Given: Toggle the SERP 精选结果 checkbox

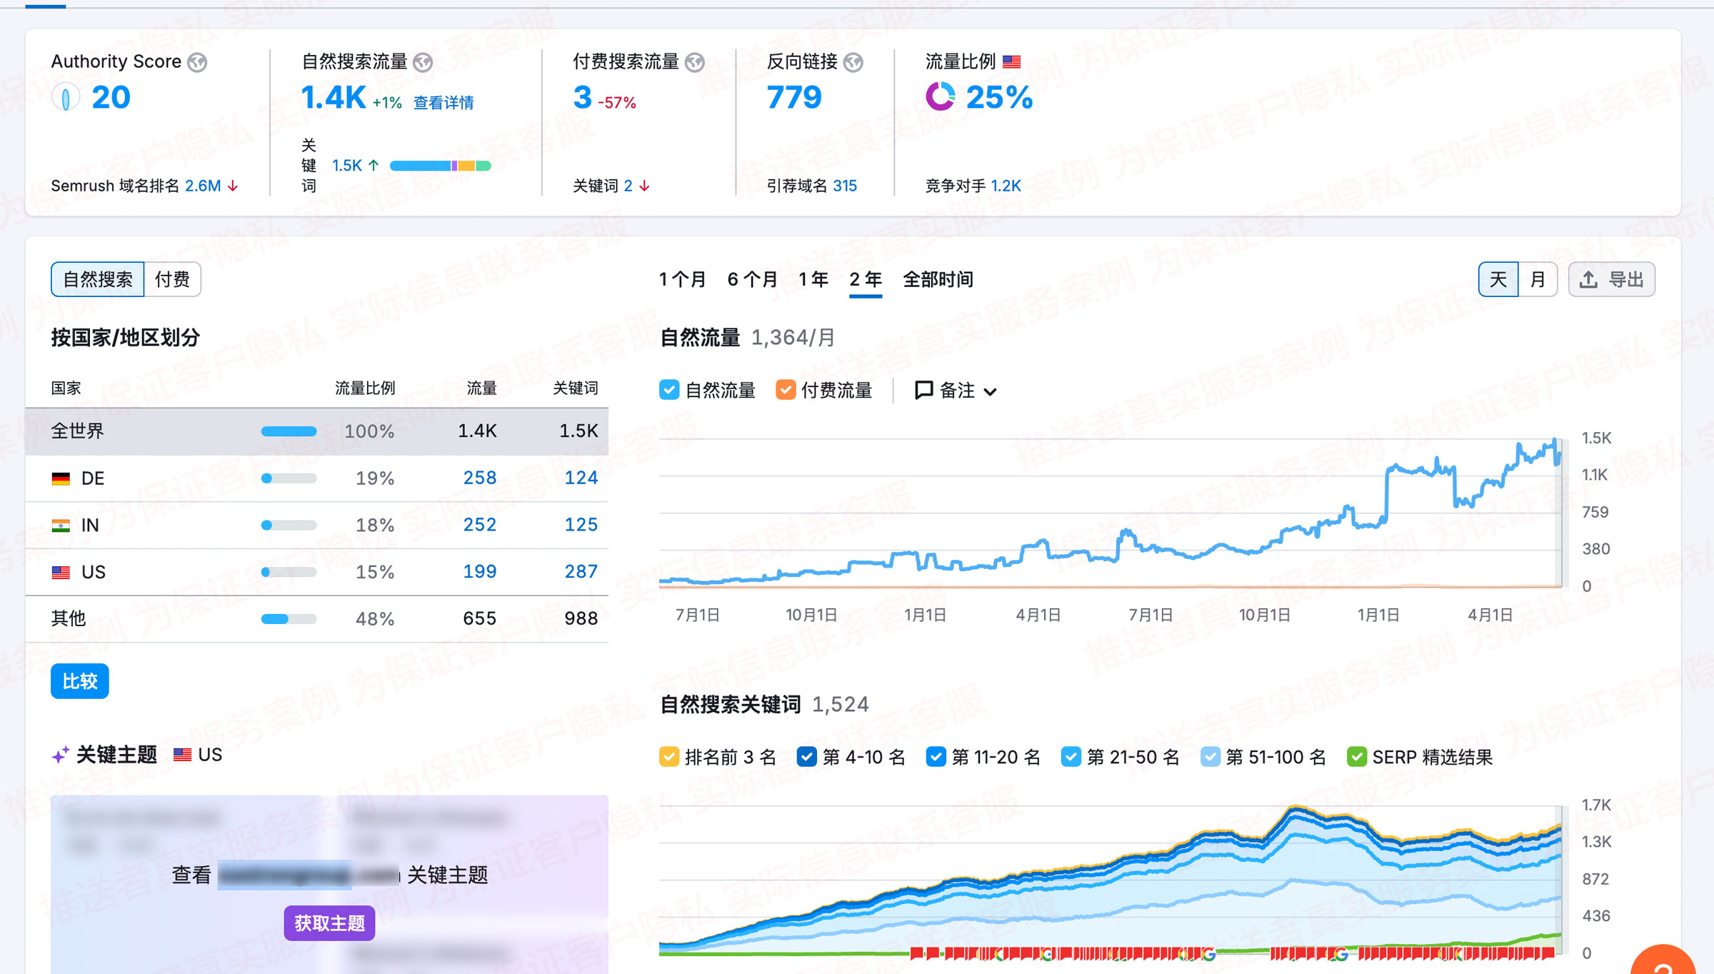Looking at the screenshot, I should [1357, 757].
